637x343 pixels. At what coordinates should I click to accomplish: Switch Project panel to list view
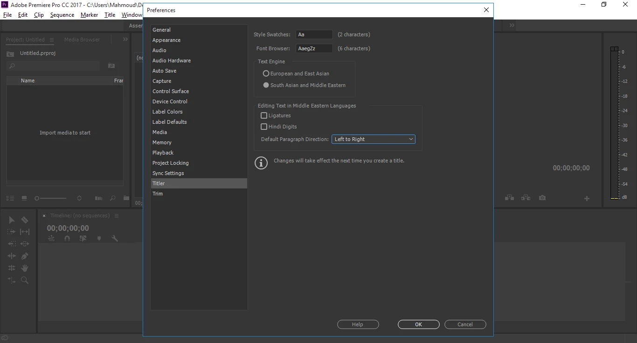pyautogui.click(x=10, y=198)
